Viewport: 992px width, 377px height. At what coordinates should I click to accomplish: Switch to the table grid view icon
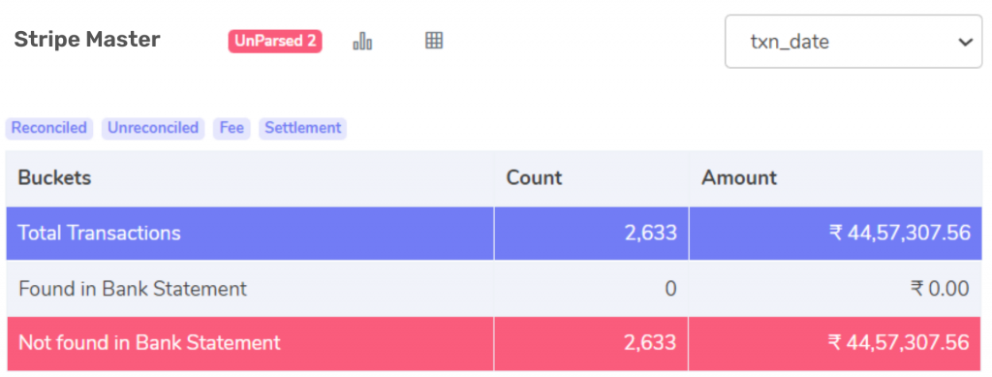click(434, 41)
